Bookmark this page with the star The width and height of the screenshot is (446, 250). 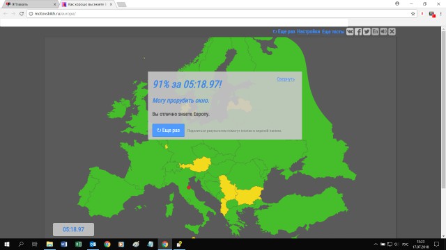(x=413, y=14)
